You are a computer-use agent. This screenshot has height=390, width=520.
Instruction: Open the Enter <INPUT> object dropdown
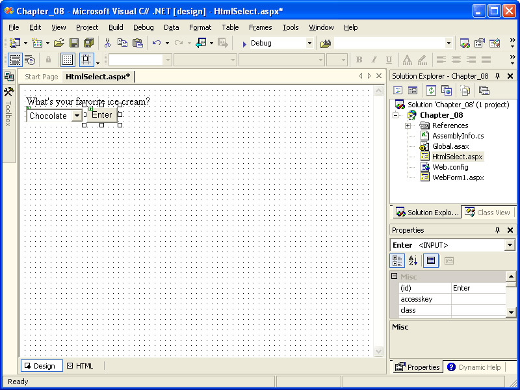click(510, 245)
